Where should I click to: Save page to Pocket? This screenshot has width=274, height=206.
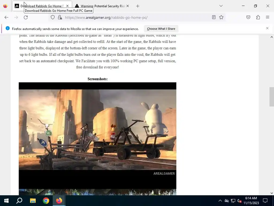coord(248,17)
